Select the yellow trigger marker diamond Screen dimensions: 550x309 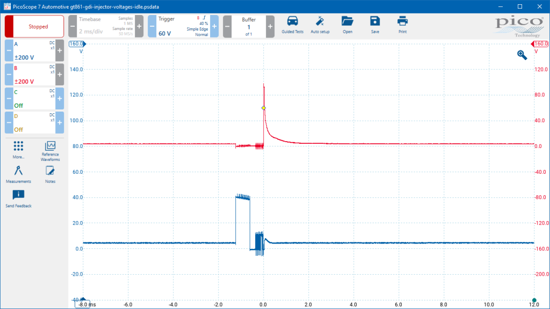pyautogui.click(x=263, y=108)
